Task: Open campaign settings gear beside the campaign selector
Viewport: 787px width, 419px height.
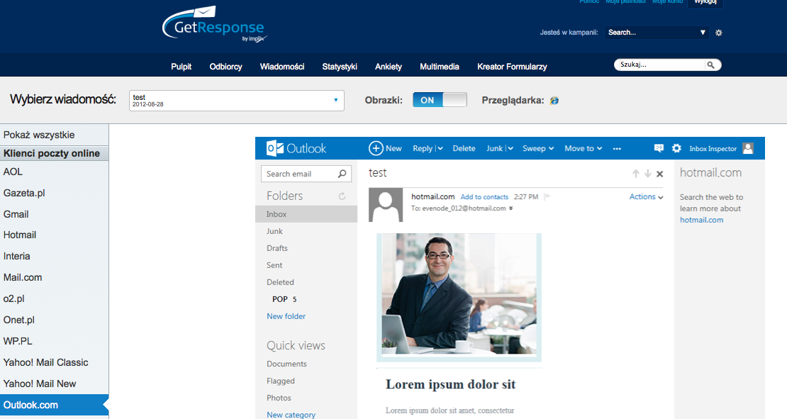Action: point(719,33)
